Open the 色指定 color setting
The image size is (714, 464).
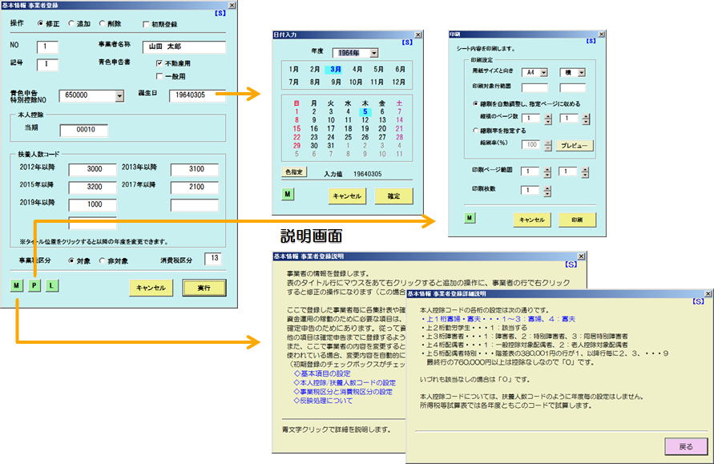pyautogui.click(x=294, y=172)
